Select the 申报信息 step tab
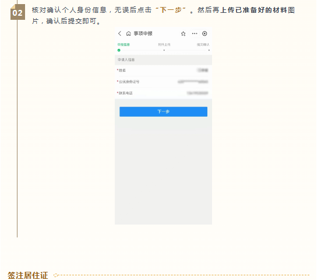 [x=124, y=44]
